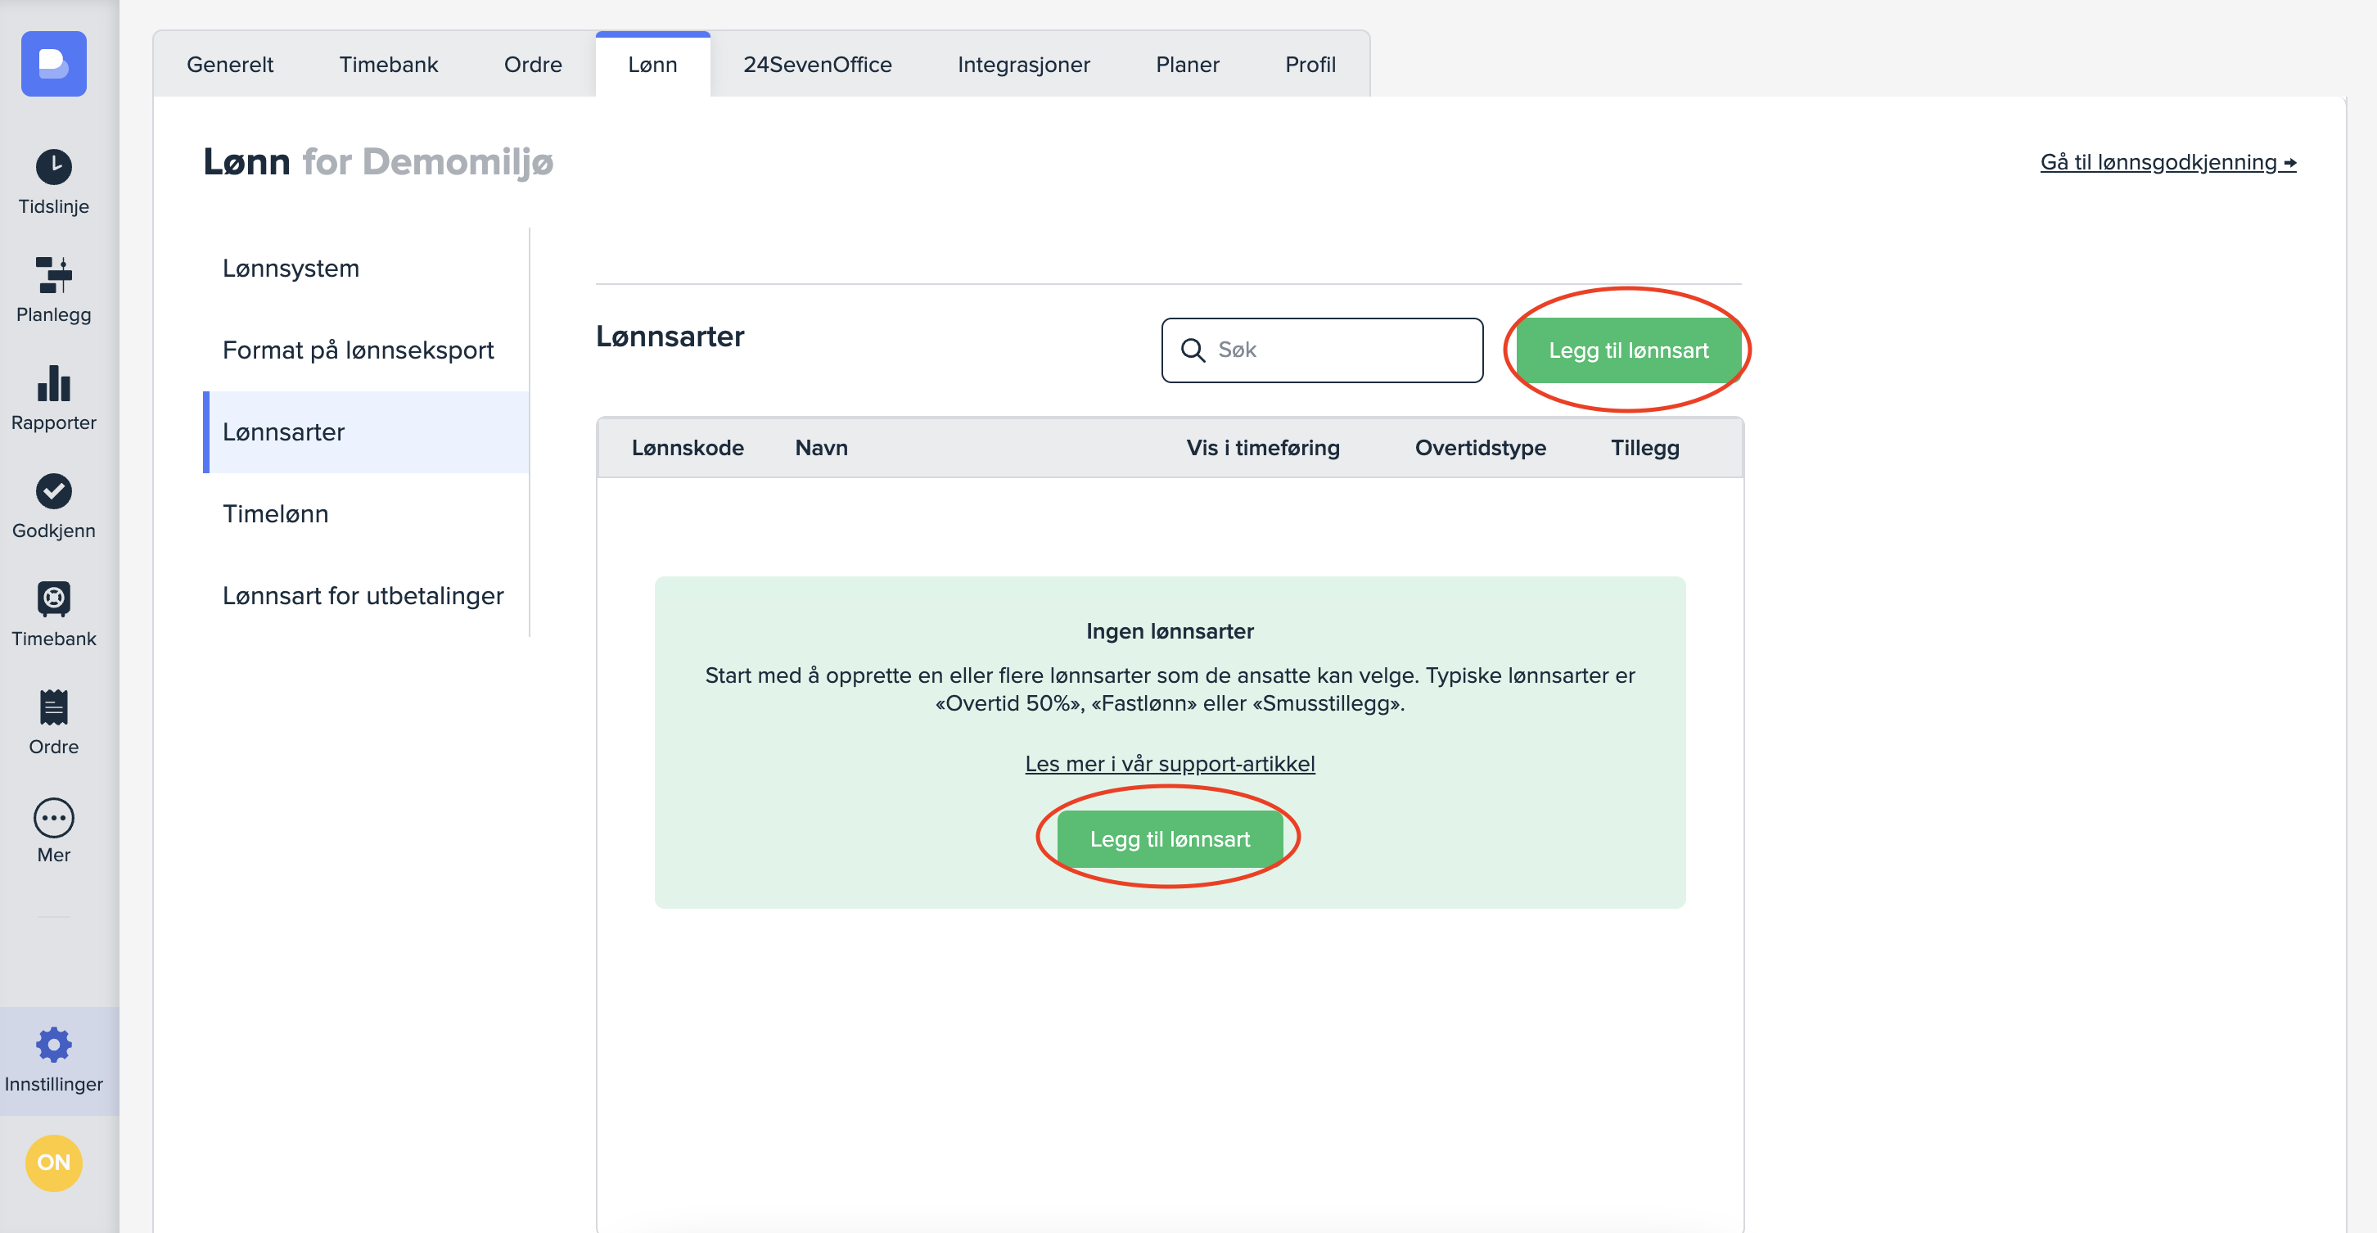The image size is (2377, 1233).
Task: Open the Les mer support-artikkel link
Action: (x=1169, y=763)
